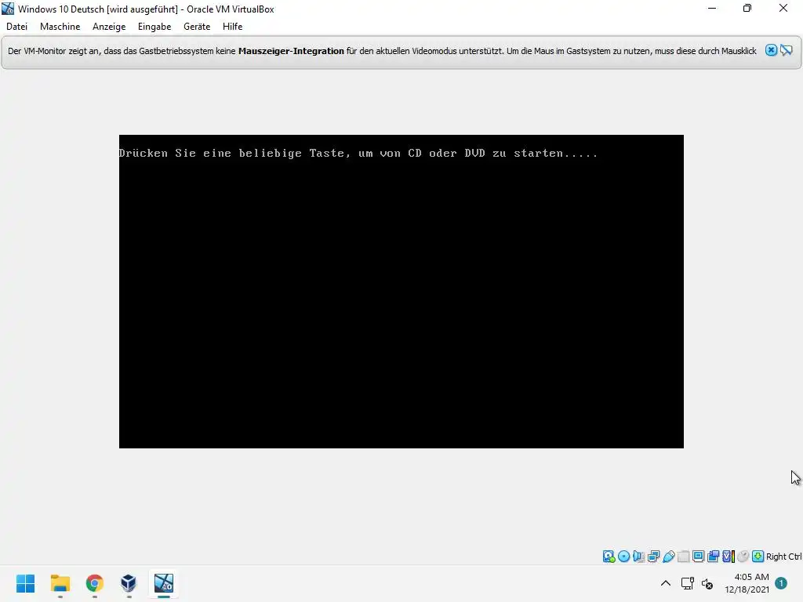Click the network tray icon
Image resolution: width=803 pixels, height=602 pixels.
[x=687, y=583]
